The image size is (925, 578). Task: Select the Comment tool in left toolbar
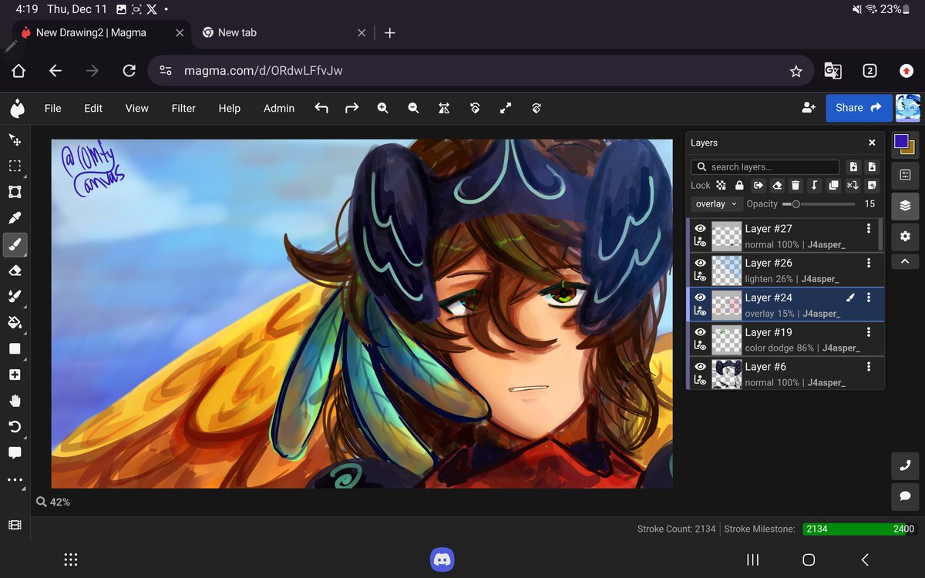click(x=15, y=453)
